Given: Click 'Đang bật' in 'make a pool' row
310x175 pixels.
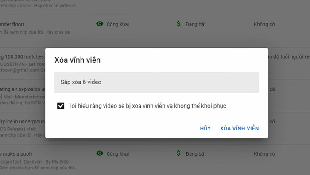Looking at the screenshot, I should tap(196, 154).
